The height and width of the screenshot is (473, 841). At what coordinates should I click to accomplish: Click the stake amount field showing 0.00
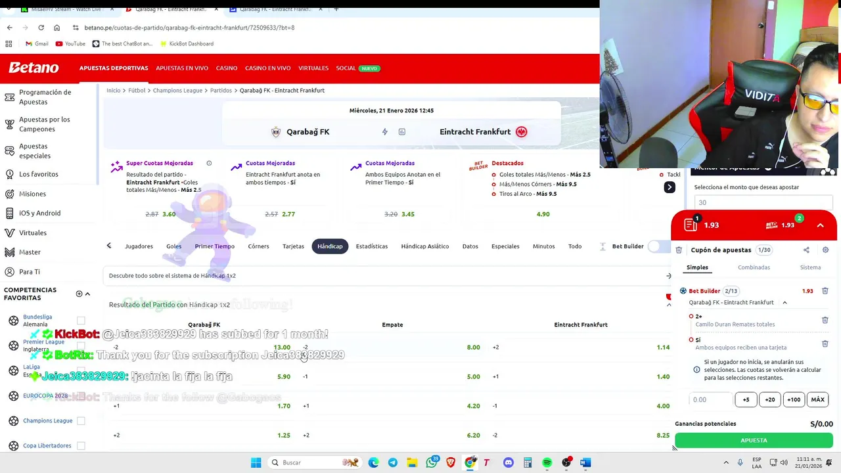(710, 399)
